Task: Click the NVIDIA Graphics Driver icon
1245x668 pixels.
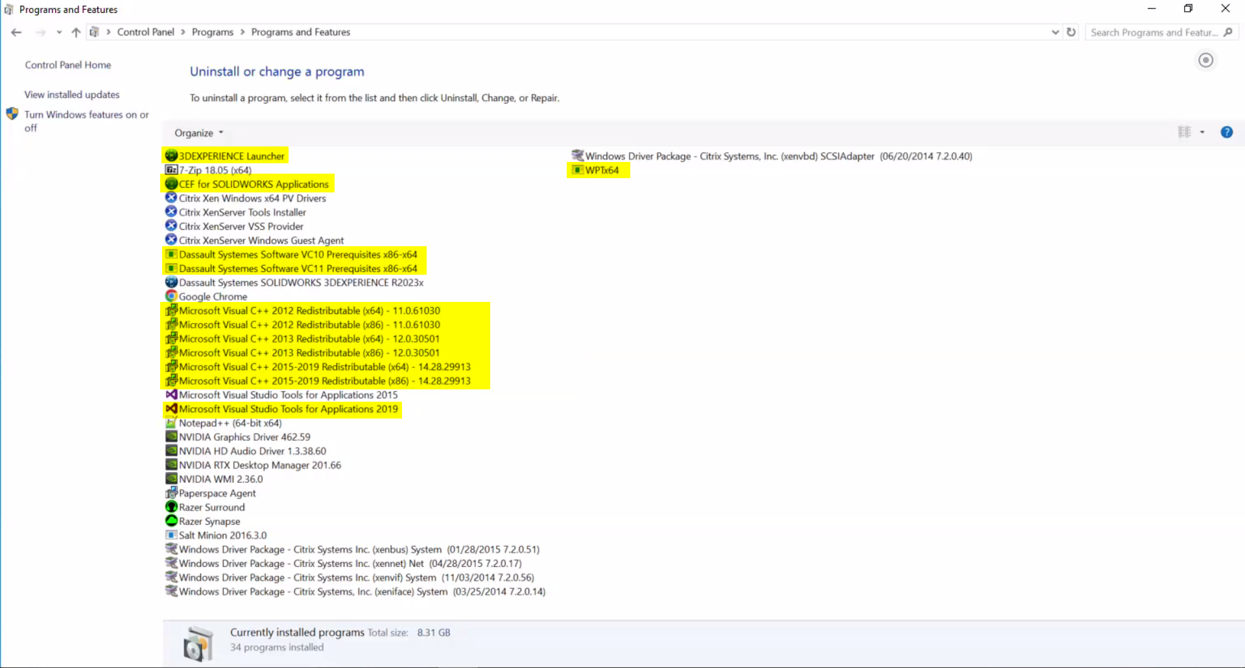Action: click(x=171, y=437)
